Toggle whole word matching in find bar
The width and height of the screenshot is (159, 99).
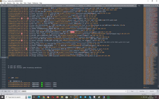pyautogui.click(x=9, y=91)
